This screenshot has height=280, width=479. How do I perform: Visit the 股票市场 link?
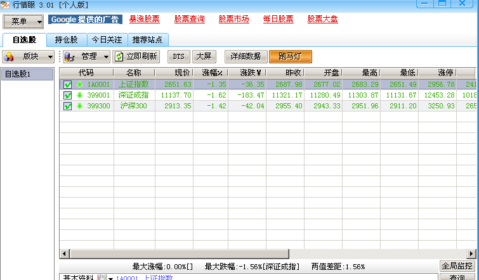point(233,19)
